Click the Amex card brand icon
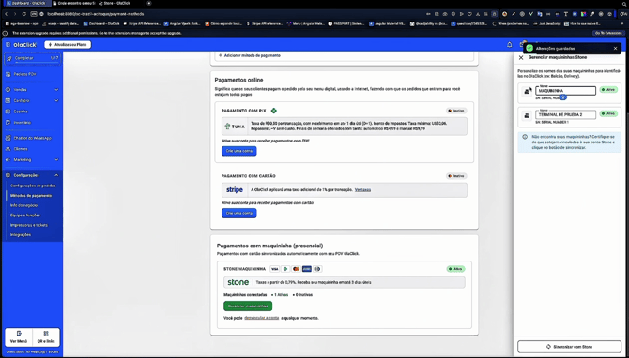Viewport: 629px width, 358px height. pyautogui.click(x=307, y=269)
